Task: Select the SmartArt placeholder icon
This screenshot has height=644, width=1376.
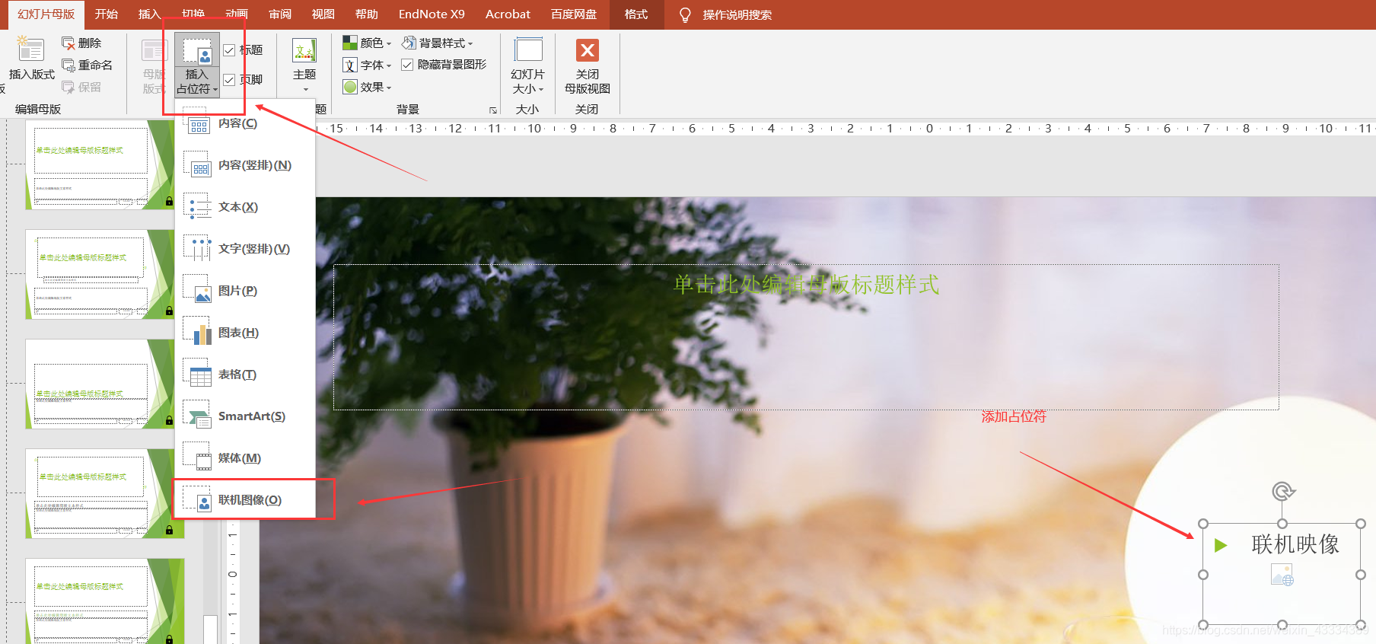Action: coord(196,416)
